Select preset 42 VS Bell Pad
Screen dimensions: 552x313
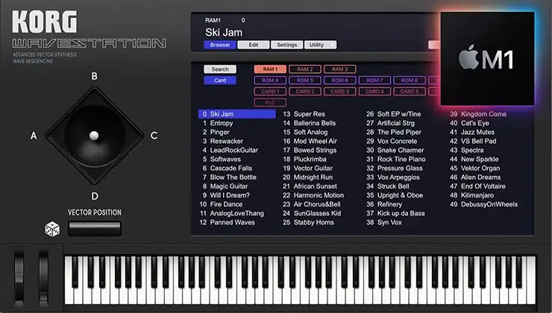pyautogui.click(x=473, y=141)
